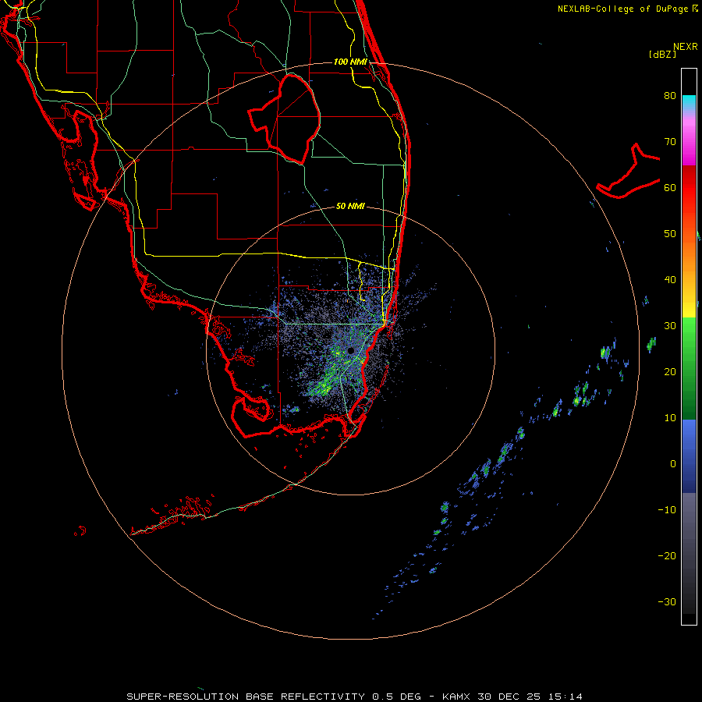
Task: Click the 100 NMI range ring label
Action: coord(350,62)
